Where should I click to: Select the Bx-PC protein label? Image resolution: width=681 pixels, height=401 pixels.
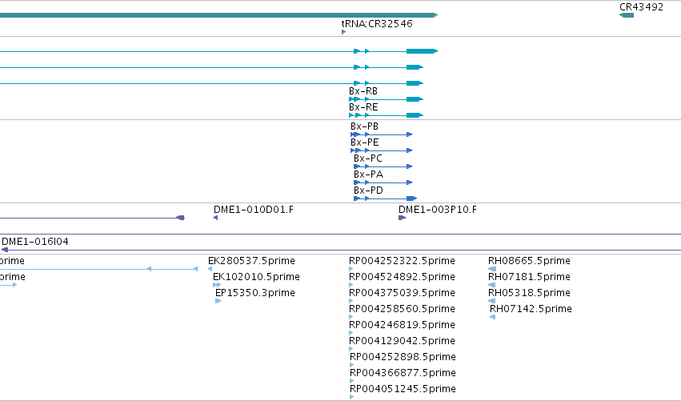coord(368,158)
